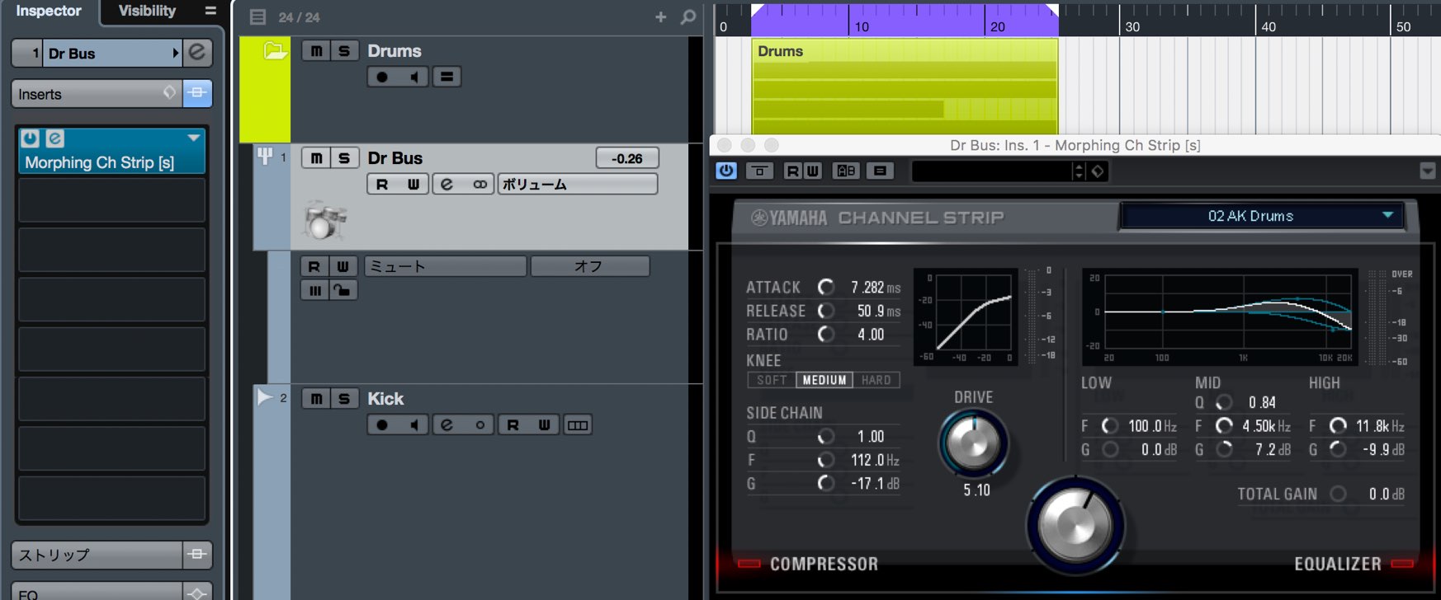Toggle plugin power in Morphing Ch Strip window

tap(726, 171)
